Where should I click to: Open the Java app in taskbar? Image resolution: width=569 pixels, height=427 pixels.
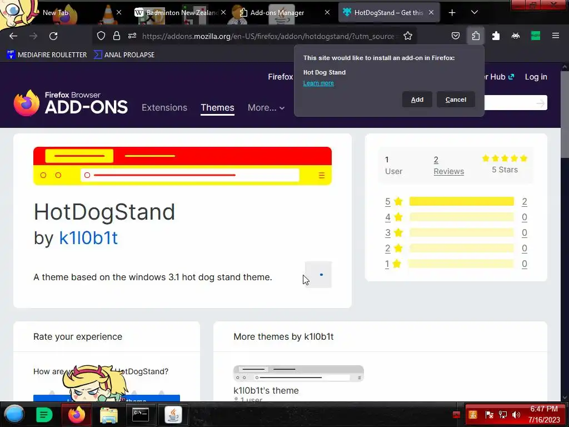pos(173,415)
